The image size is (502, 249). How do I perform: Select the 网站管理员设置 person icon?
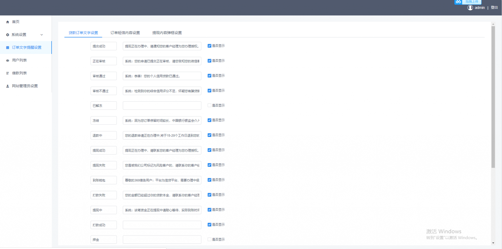coord(7,86)
